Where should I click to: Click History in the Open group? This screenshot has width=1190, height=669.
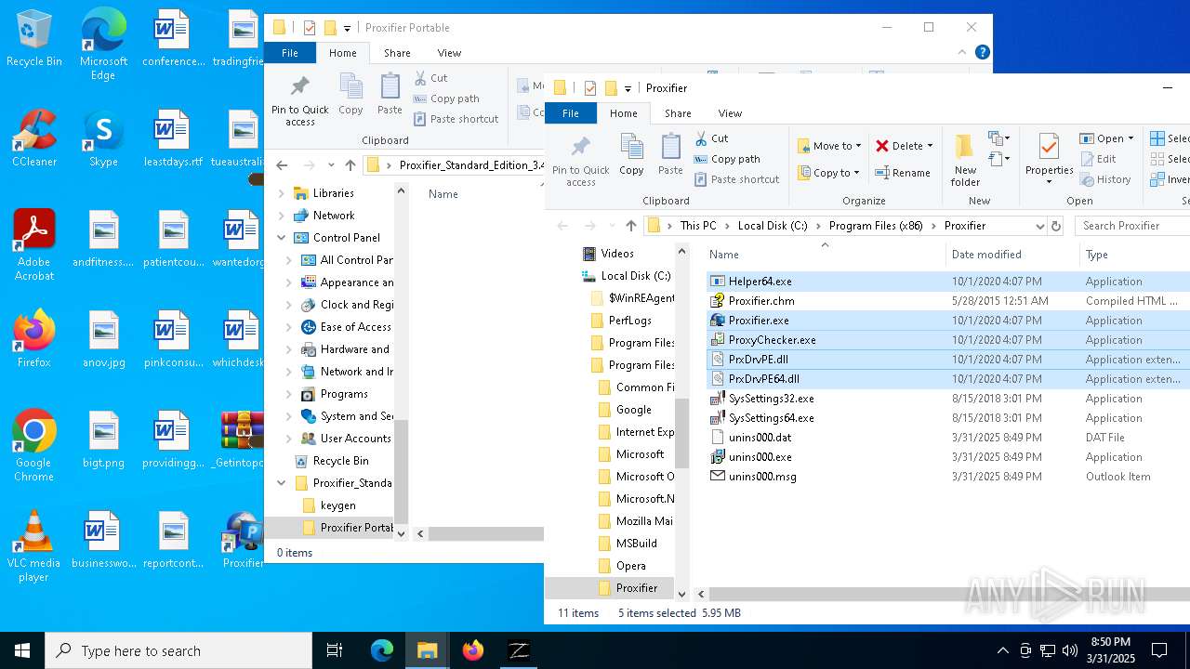pyautogui.click(x=1105, y=179)
